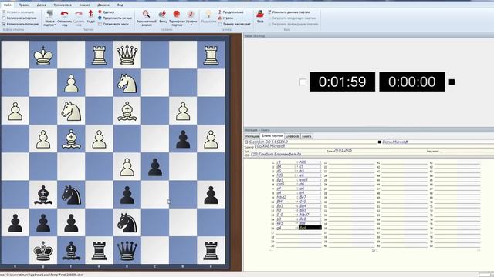Click the Новая партия board icon
494x277 pixels.
tap(49, 14)
